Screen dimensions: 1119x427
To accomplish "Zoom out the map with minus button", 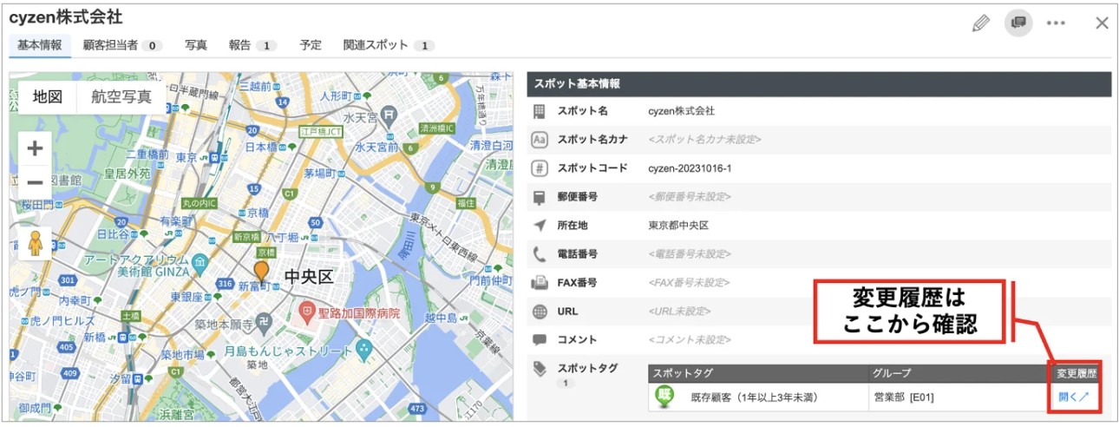I will coord(35,182).
